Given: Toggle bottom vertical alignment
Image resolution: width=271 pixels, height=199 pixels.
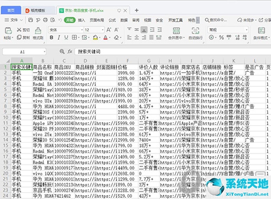Looking at the screenshot, I should click(x=144, y=30).
